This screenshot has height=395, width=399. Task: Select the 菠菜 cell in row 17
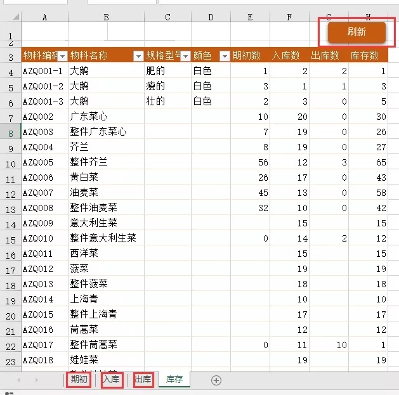[106, 269]
